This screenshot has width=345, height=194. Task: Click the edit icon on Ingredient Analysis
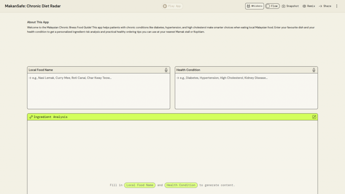314,117
